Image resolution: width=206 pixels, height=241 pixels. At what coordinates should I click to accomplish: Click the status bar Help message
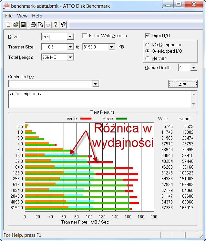click(22, 235)
